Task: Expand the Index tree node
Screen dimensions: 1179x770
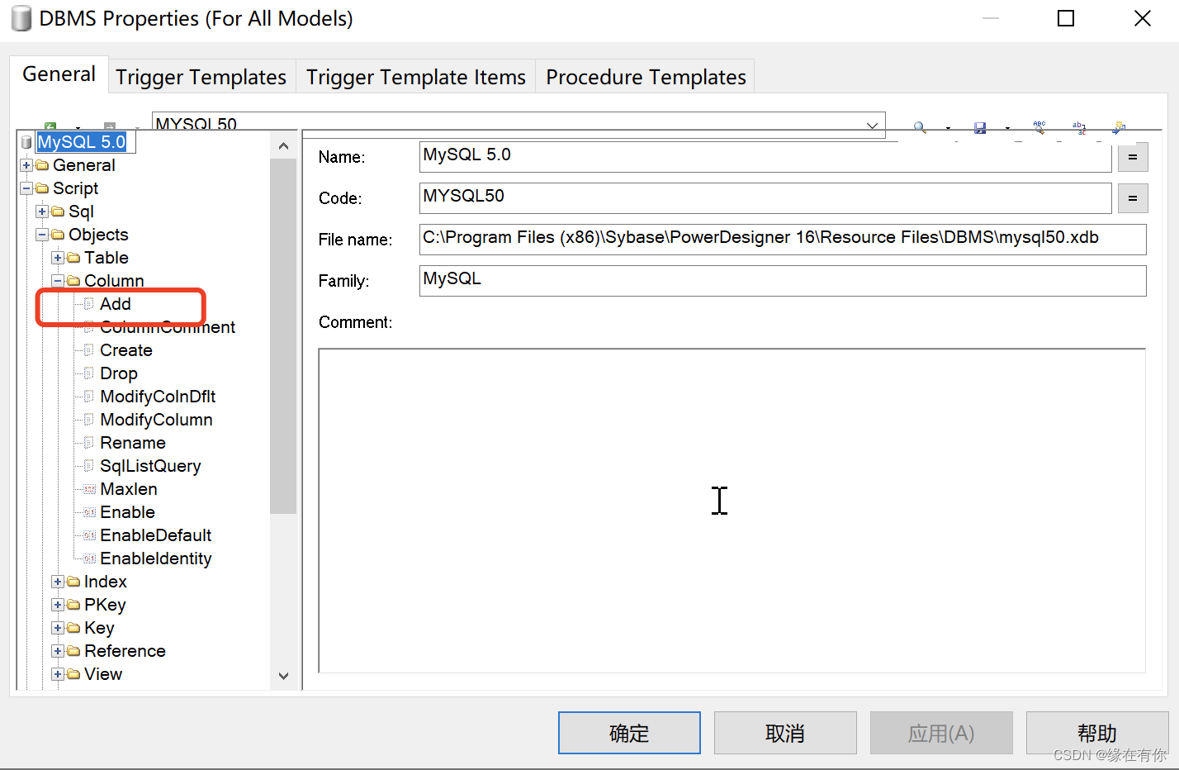Action: (58, 582)
